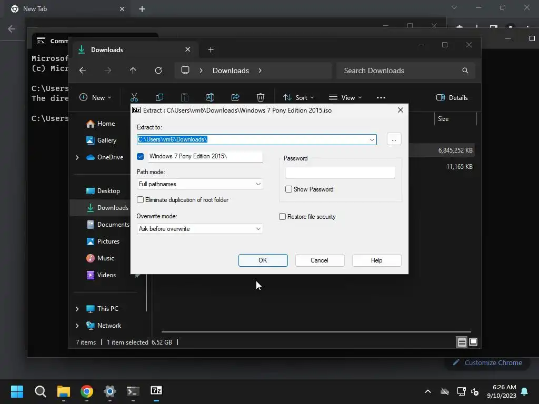This screenshot has width=539, height=404.
Task: Open the View dropdown in Explorer
Action: (345, 97)
